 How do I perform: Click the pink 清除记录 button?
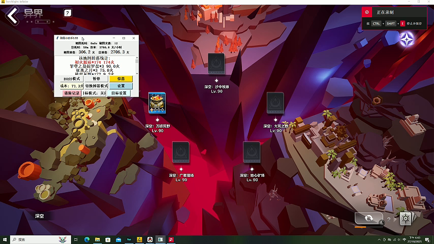(72, 94)
